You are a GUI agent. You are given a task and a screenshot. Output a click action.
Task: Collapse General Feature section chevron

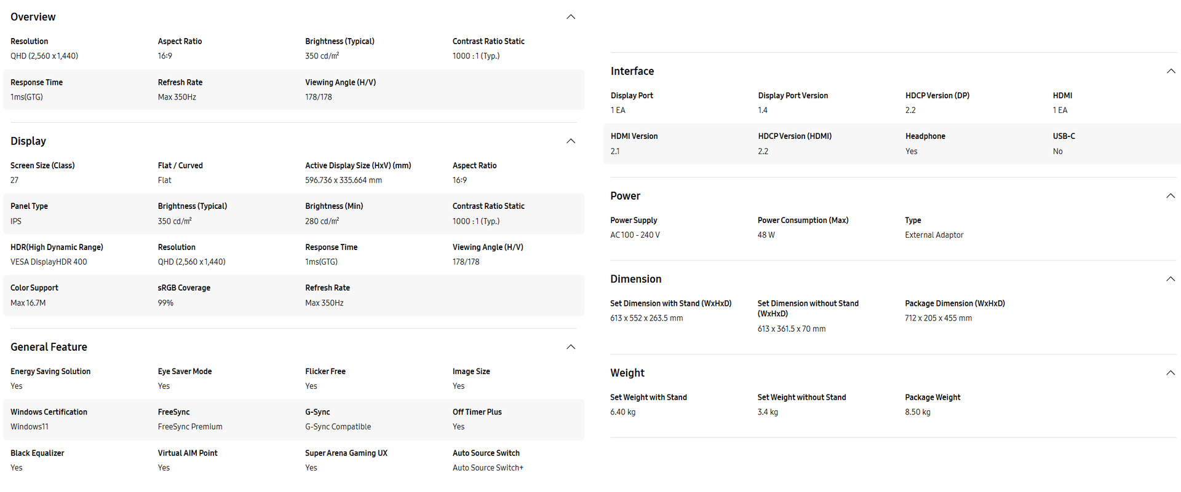pyautogui.click(x=570, y=347)
